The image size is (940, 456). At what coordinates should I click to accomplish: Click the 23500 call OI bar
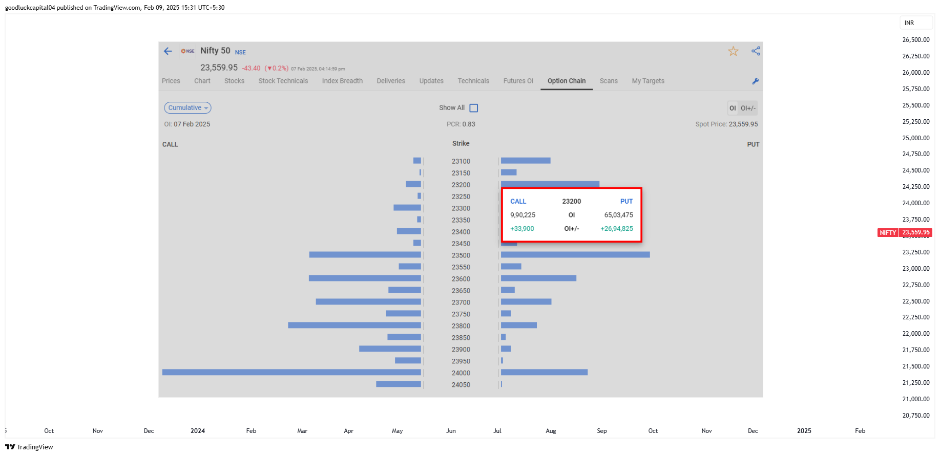coord(365,255)
